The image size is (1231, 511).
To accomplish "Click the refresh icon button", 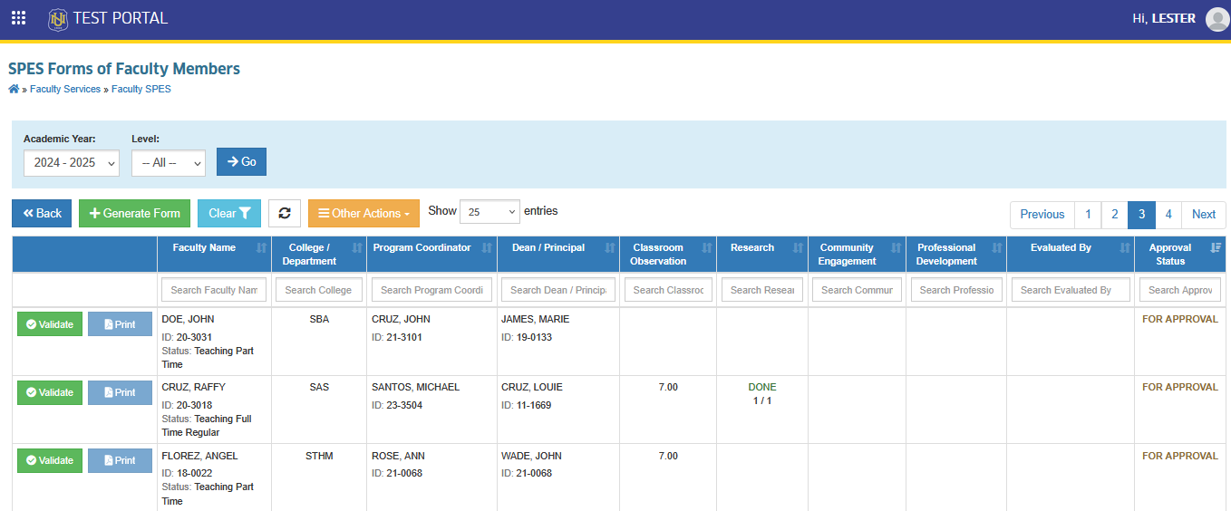I will coord(285,213).
